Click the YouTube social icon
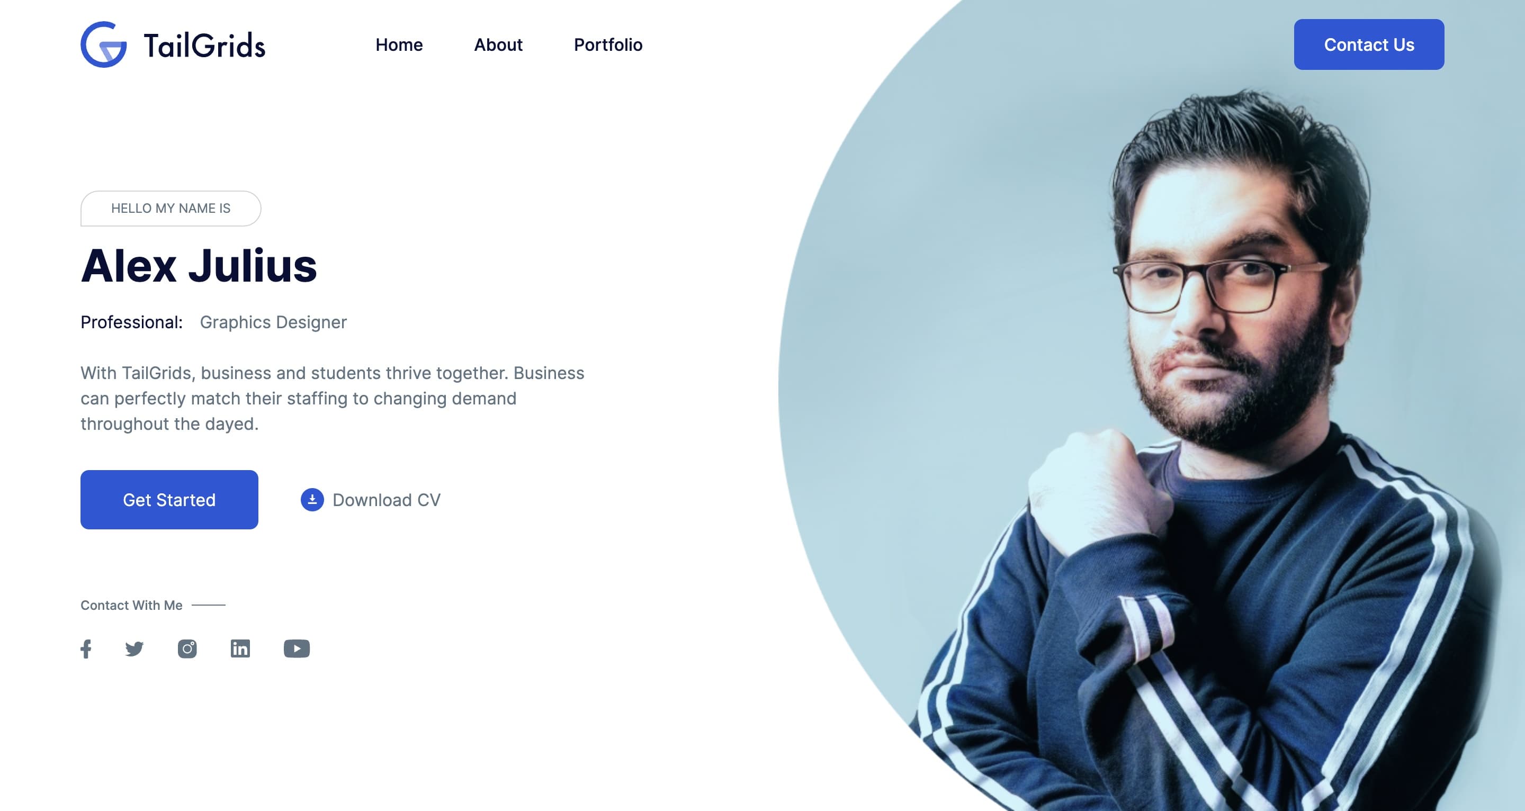The width and height of the screenshot is (1525, 811). coord(297,648)
